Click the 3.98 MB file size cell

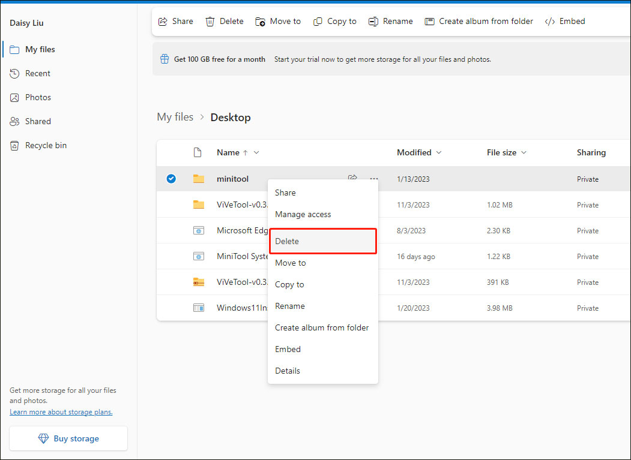500,308
